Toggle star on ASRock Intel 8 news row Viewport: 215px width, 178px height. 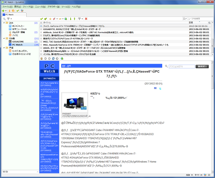coord(41,32)
